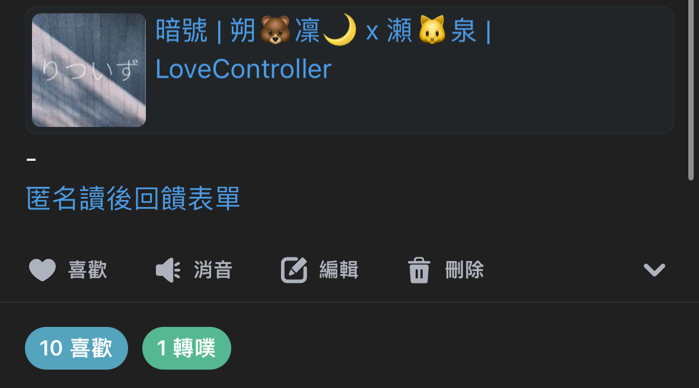Viewport: 699px width, 388px height.
Task: Click the bear emoji in the title
Action: click(275, 30)
